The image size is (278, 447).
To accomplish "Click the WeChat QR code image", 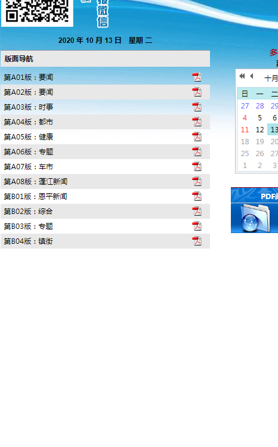I will click(37, 12).
